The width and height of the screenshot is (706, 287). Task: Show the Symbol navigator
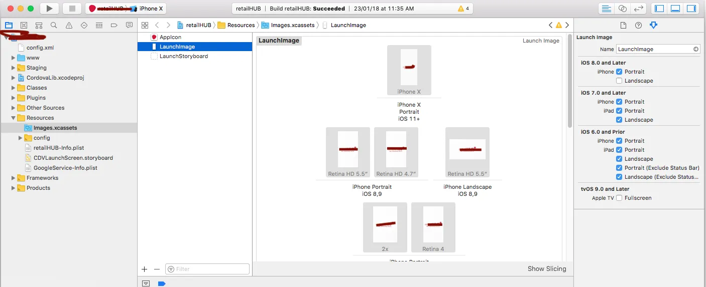[x=39, y=25]
